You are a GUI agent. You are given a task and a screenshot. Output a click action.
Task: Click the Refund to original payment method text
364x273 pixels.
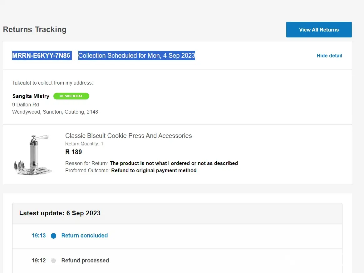point(154,170)
